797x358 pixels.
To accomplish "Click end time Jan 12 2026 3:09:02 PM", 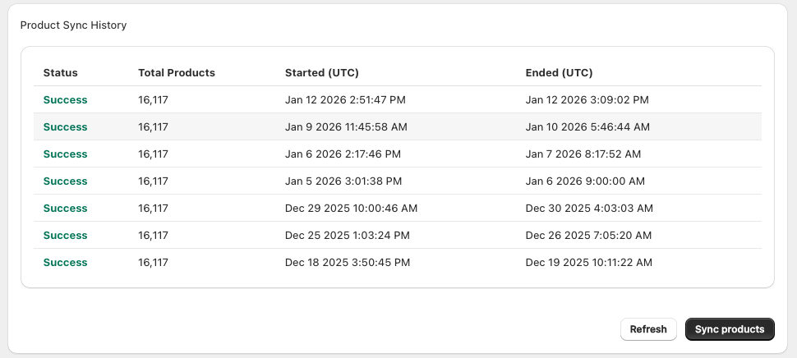I will tap(587, 100).
